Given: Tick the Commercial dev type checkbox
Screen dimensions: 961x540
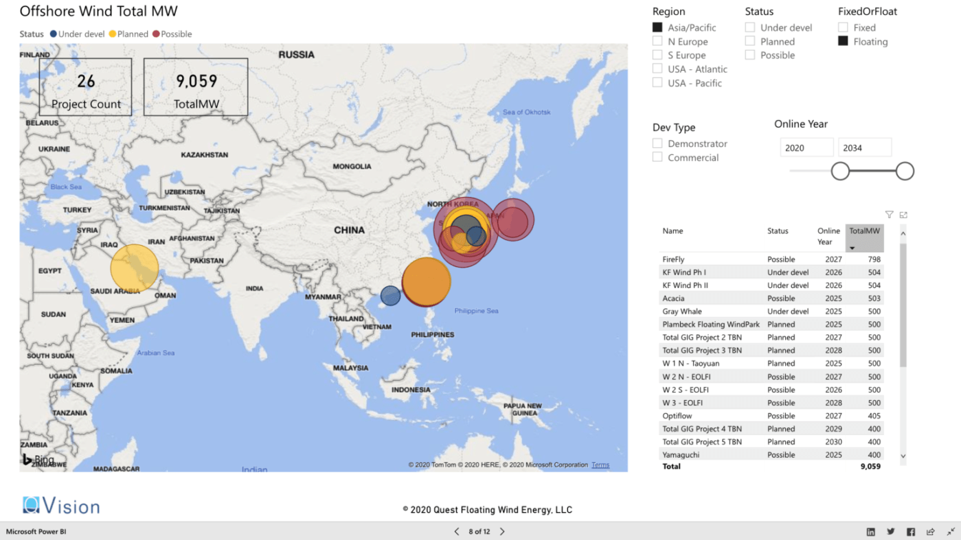Looking at the screenshot, I should [x=657, y=157].
